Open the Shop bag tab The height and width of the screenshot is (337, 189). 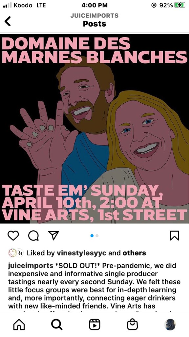[132, 324]
